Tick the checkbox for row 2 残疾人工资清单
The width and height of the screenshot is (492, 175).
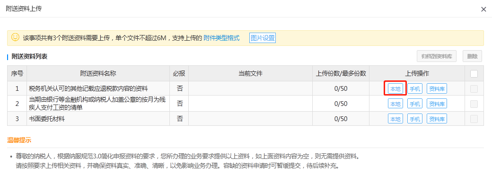(x=474, y=104)
